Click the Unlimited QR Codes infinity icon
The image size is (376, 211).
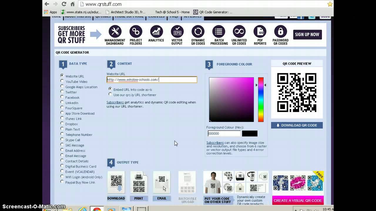tap(239, 31)
